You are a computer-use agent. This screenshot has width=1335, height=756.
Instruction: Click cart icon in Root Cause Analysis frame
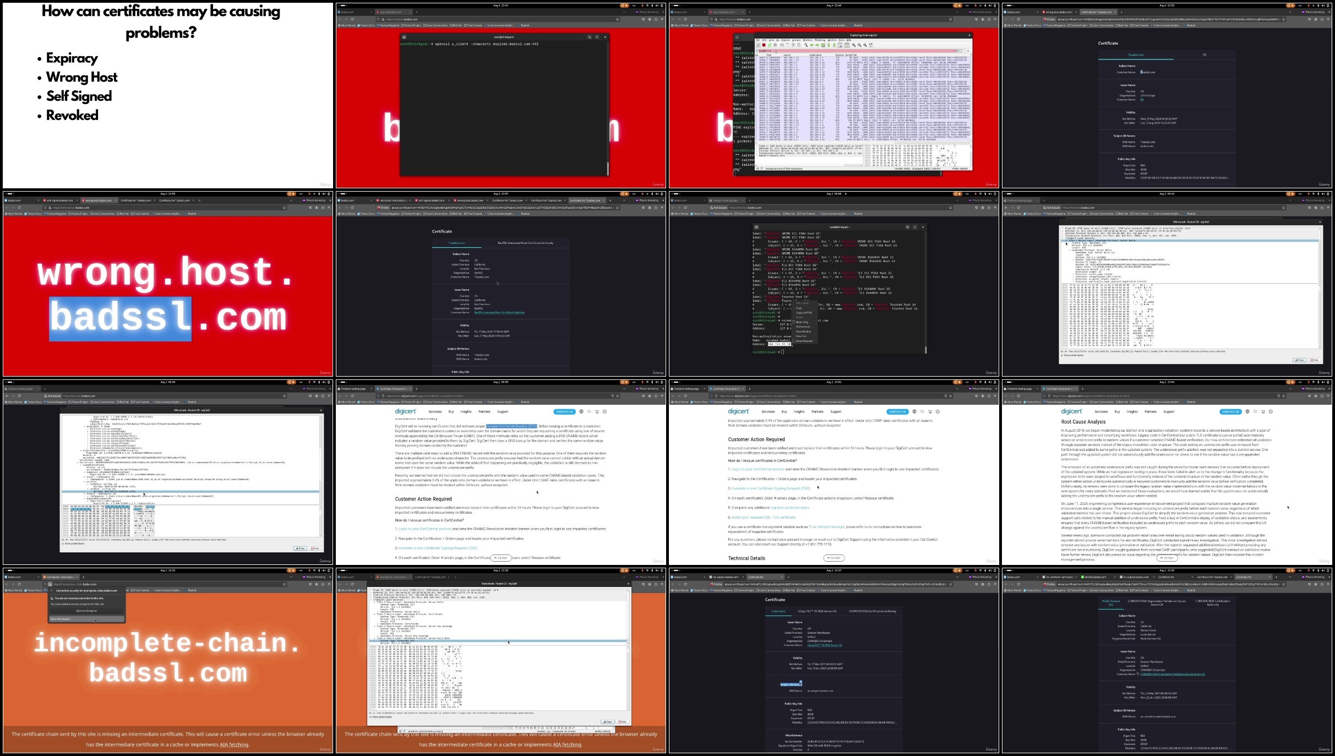coord(1263,411)
